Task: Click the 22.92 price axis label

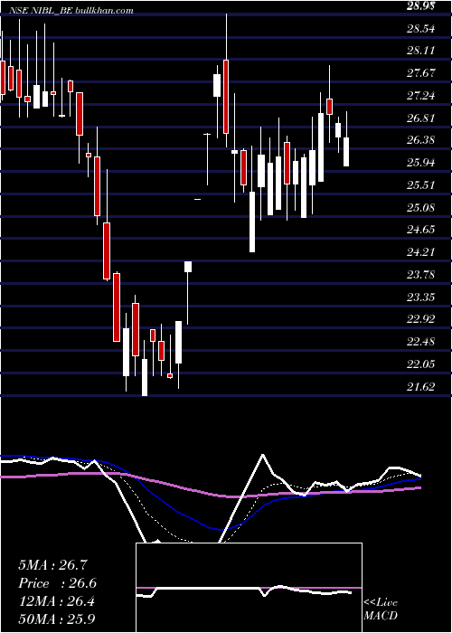Action: 422,319
